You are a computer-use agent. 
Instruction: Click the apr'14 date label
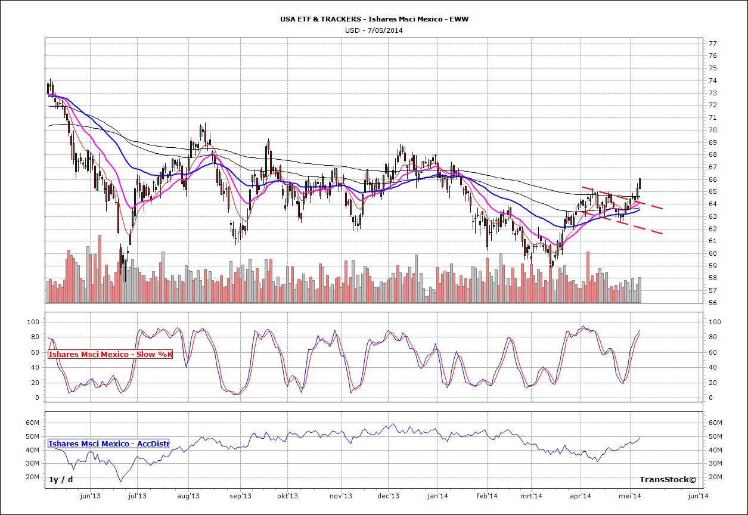click(x=580, y=495)
